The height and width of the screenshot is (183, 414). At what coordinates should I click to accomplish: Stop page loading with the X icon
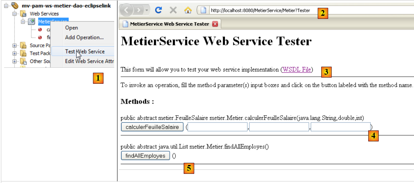coord(173,10)
